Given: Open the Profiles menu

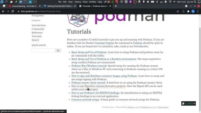Looking at the screenshot, I should [x=93, y=2].
